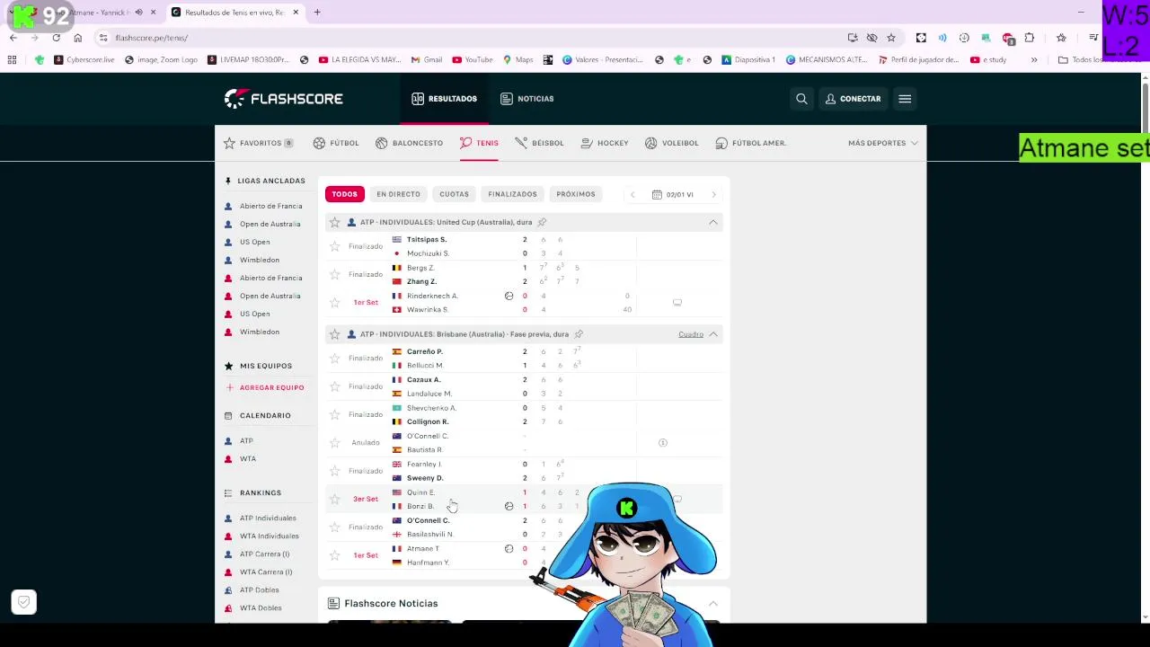
Task: Click the browser address bar
Action: coord(467,38)
